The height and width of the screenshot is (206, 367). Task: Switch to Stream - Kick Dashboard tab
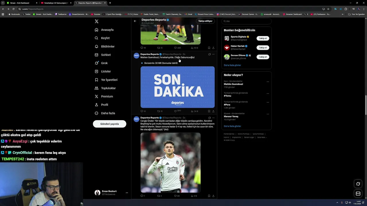pyautogui.click(x=22, y=3)
